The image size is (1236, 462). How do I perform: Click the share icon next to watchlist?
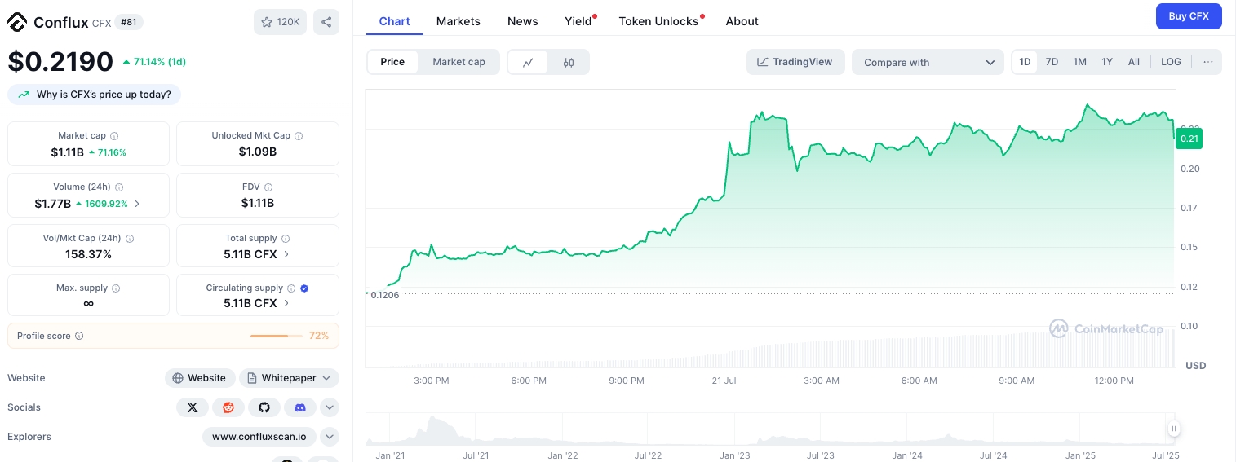click(326, 22)
